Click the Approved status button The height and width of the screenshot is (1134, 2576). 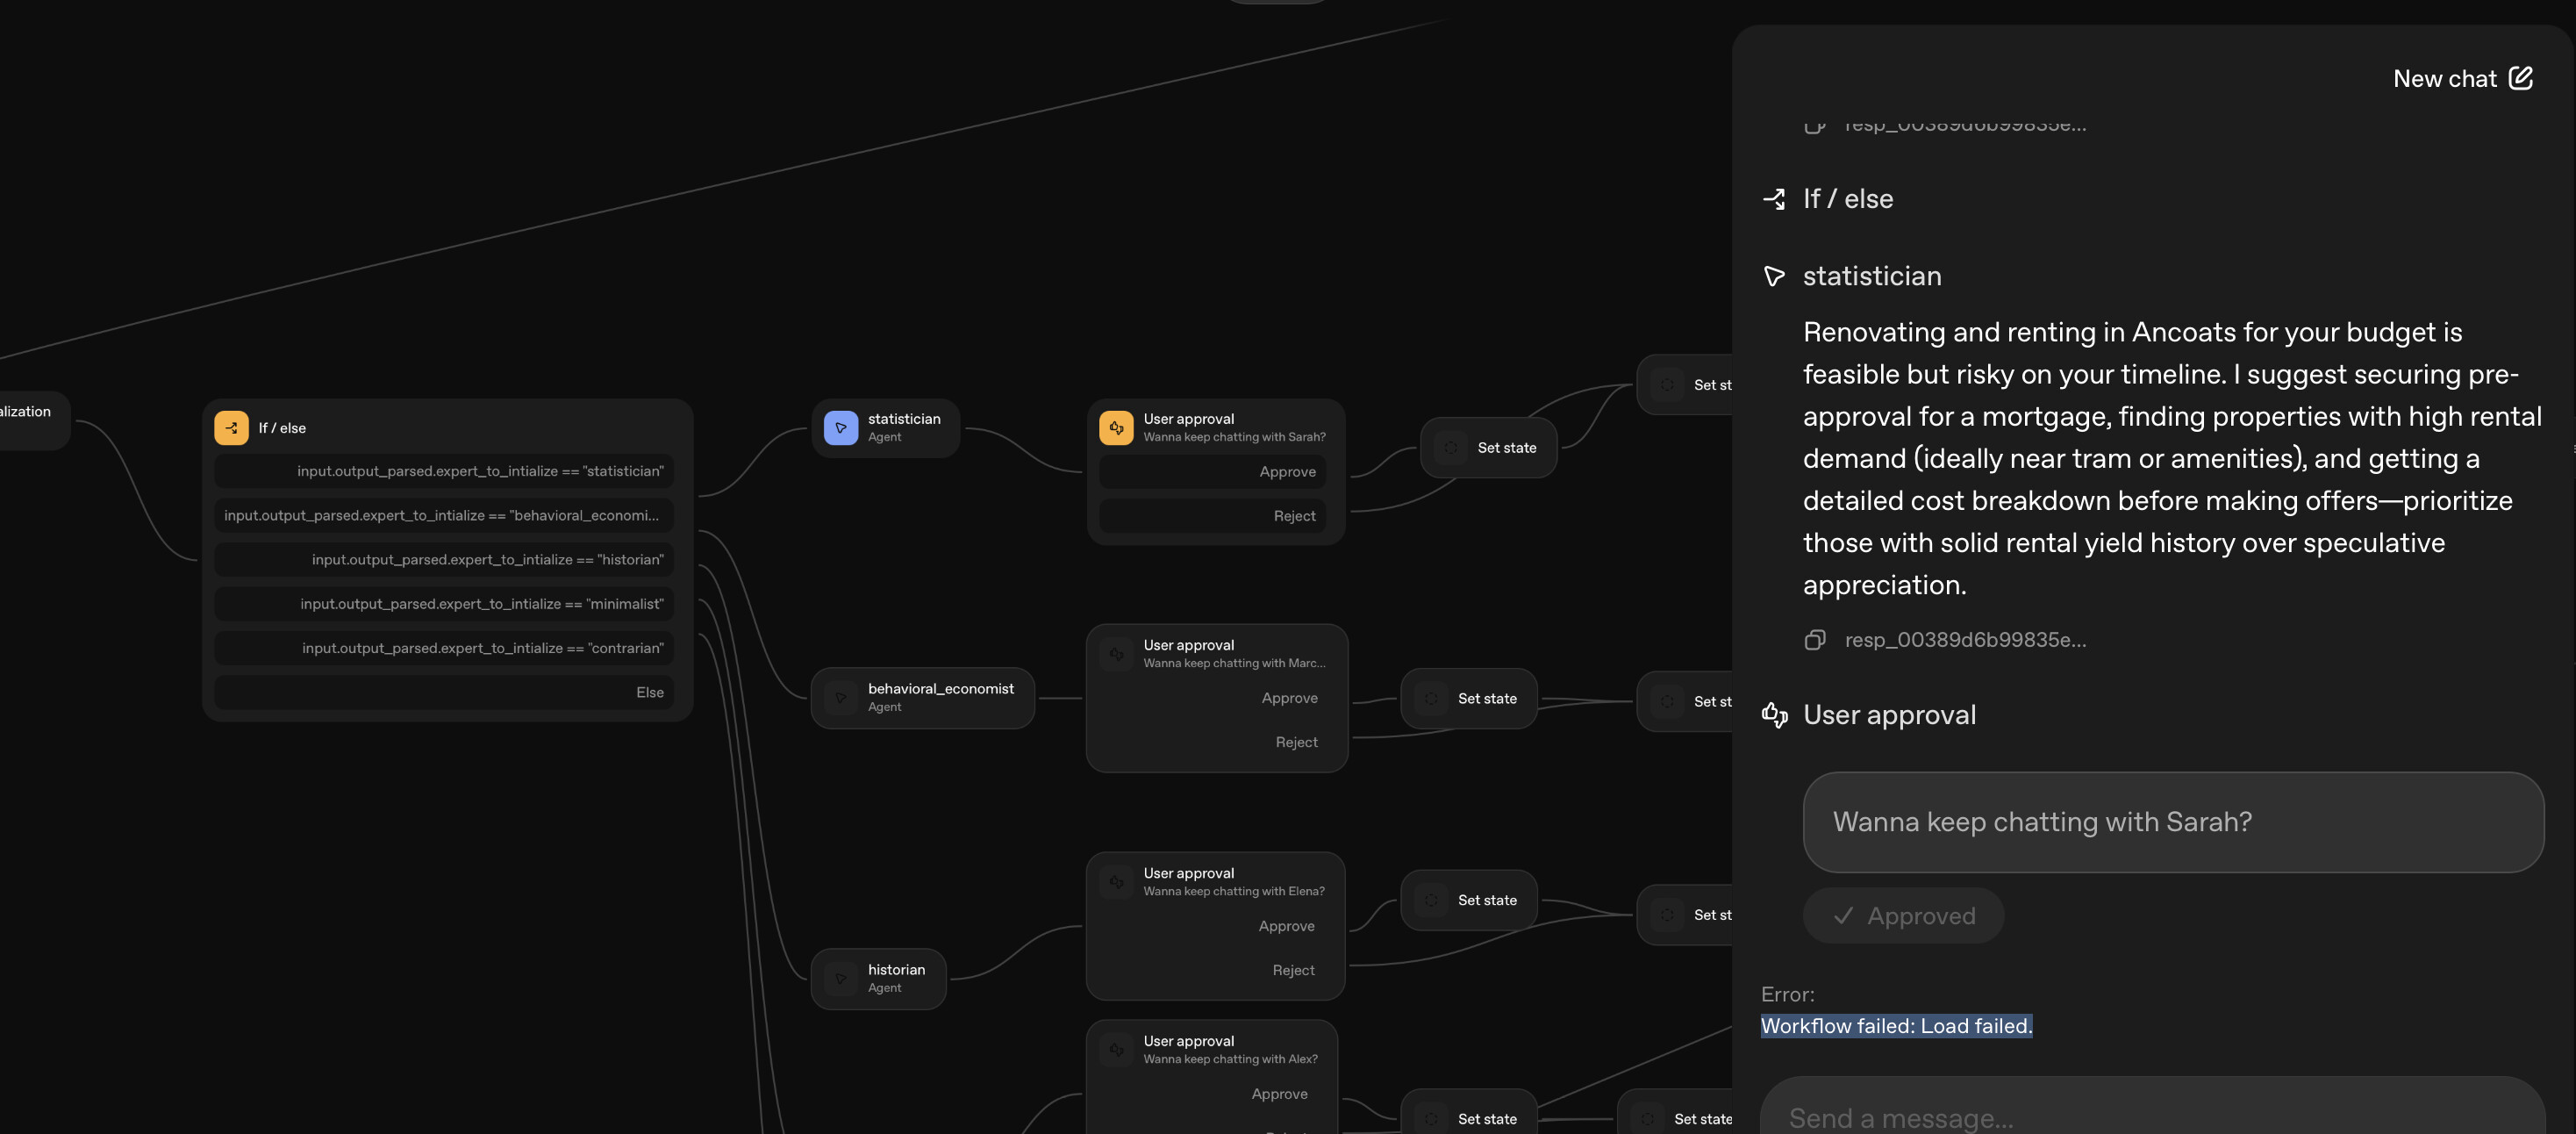coord(1902,916)
